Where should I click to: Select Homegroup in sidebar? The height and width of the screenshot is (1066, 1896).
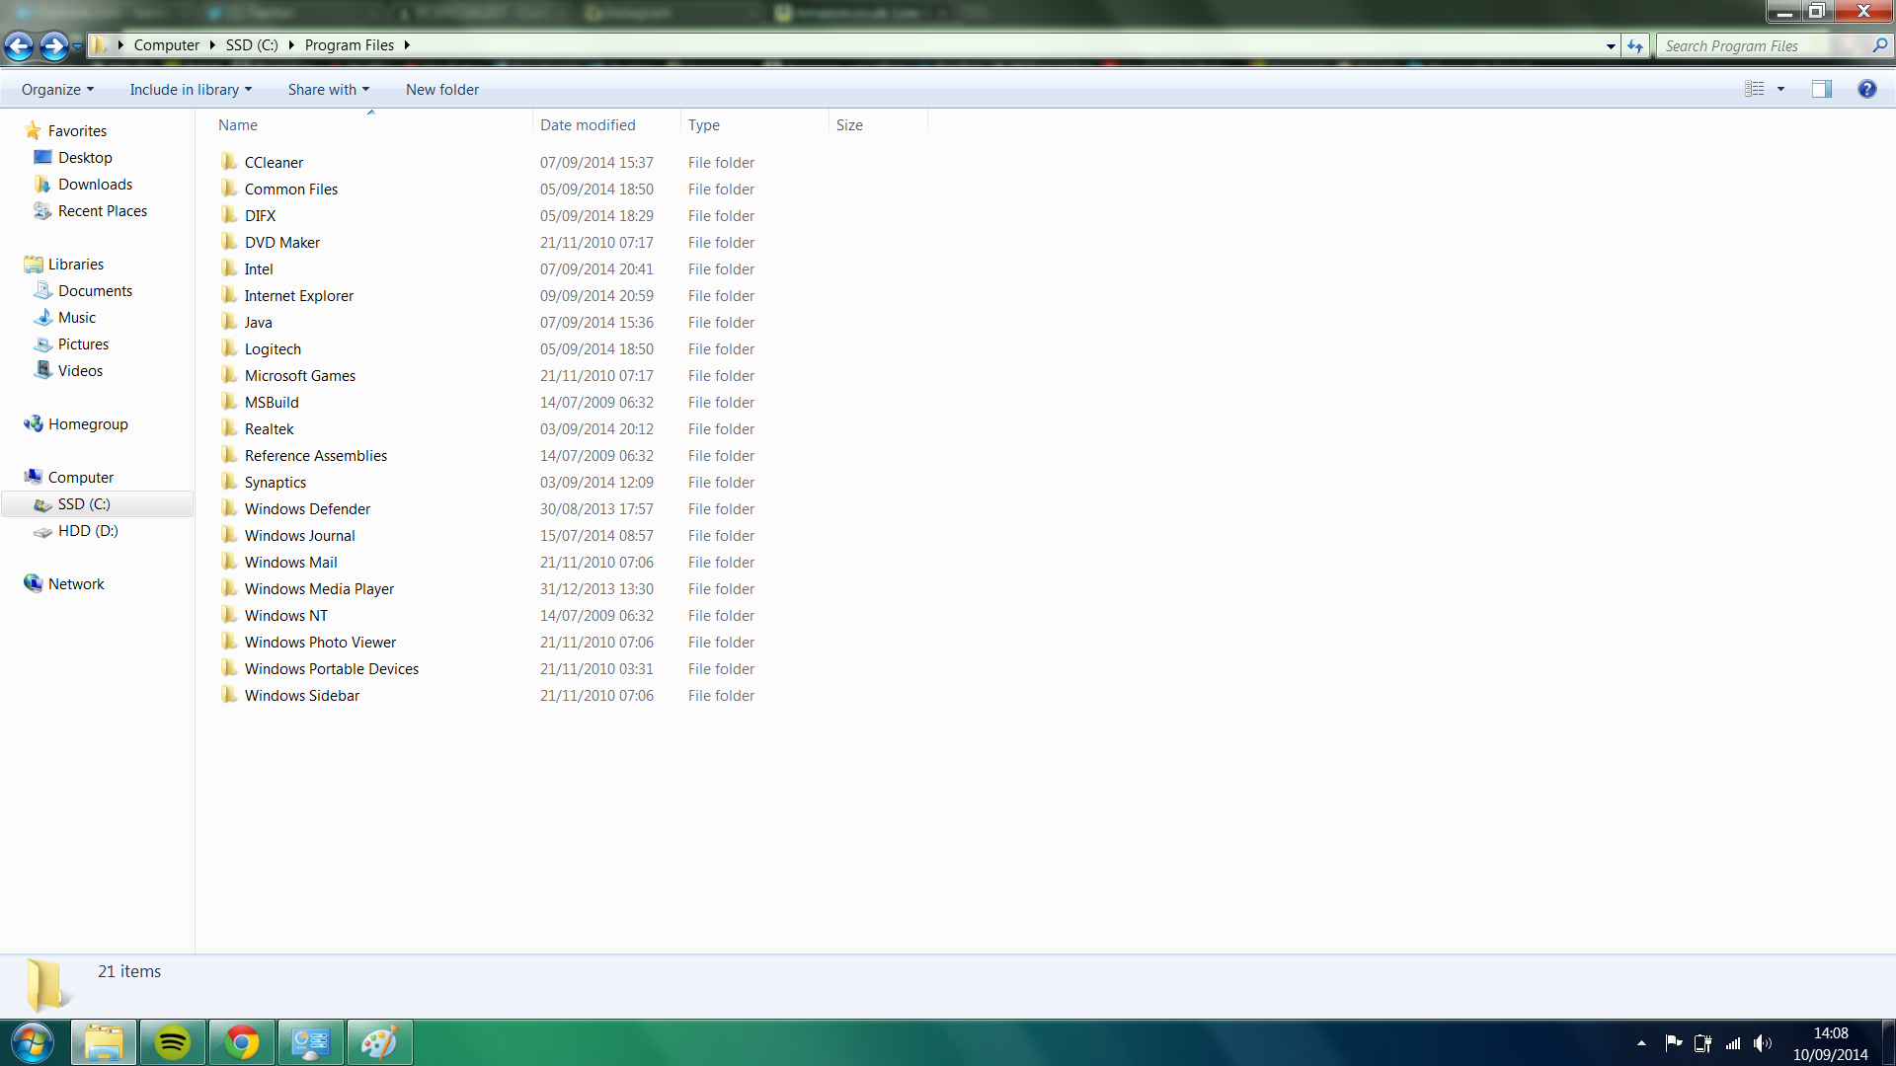[76, 424]
